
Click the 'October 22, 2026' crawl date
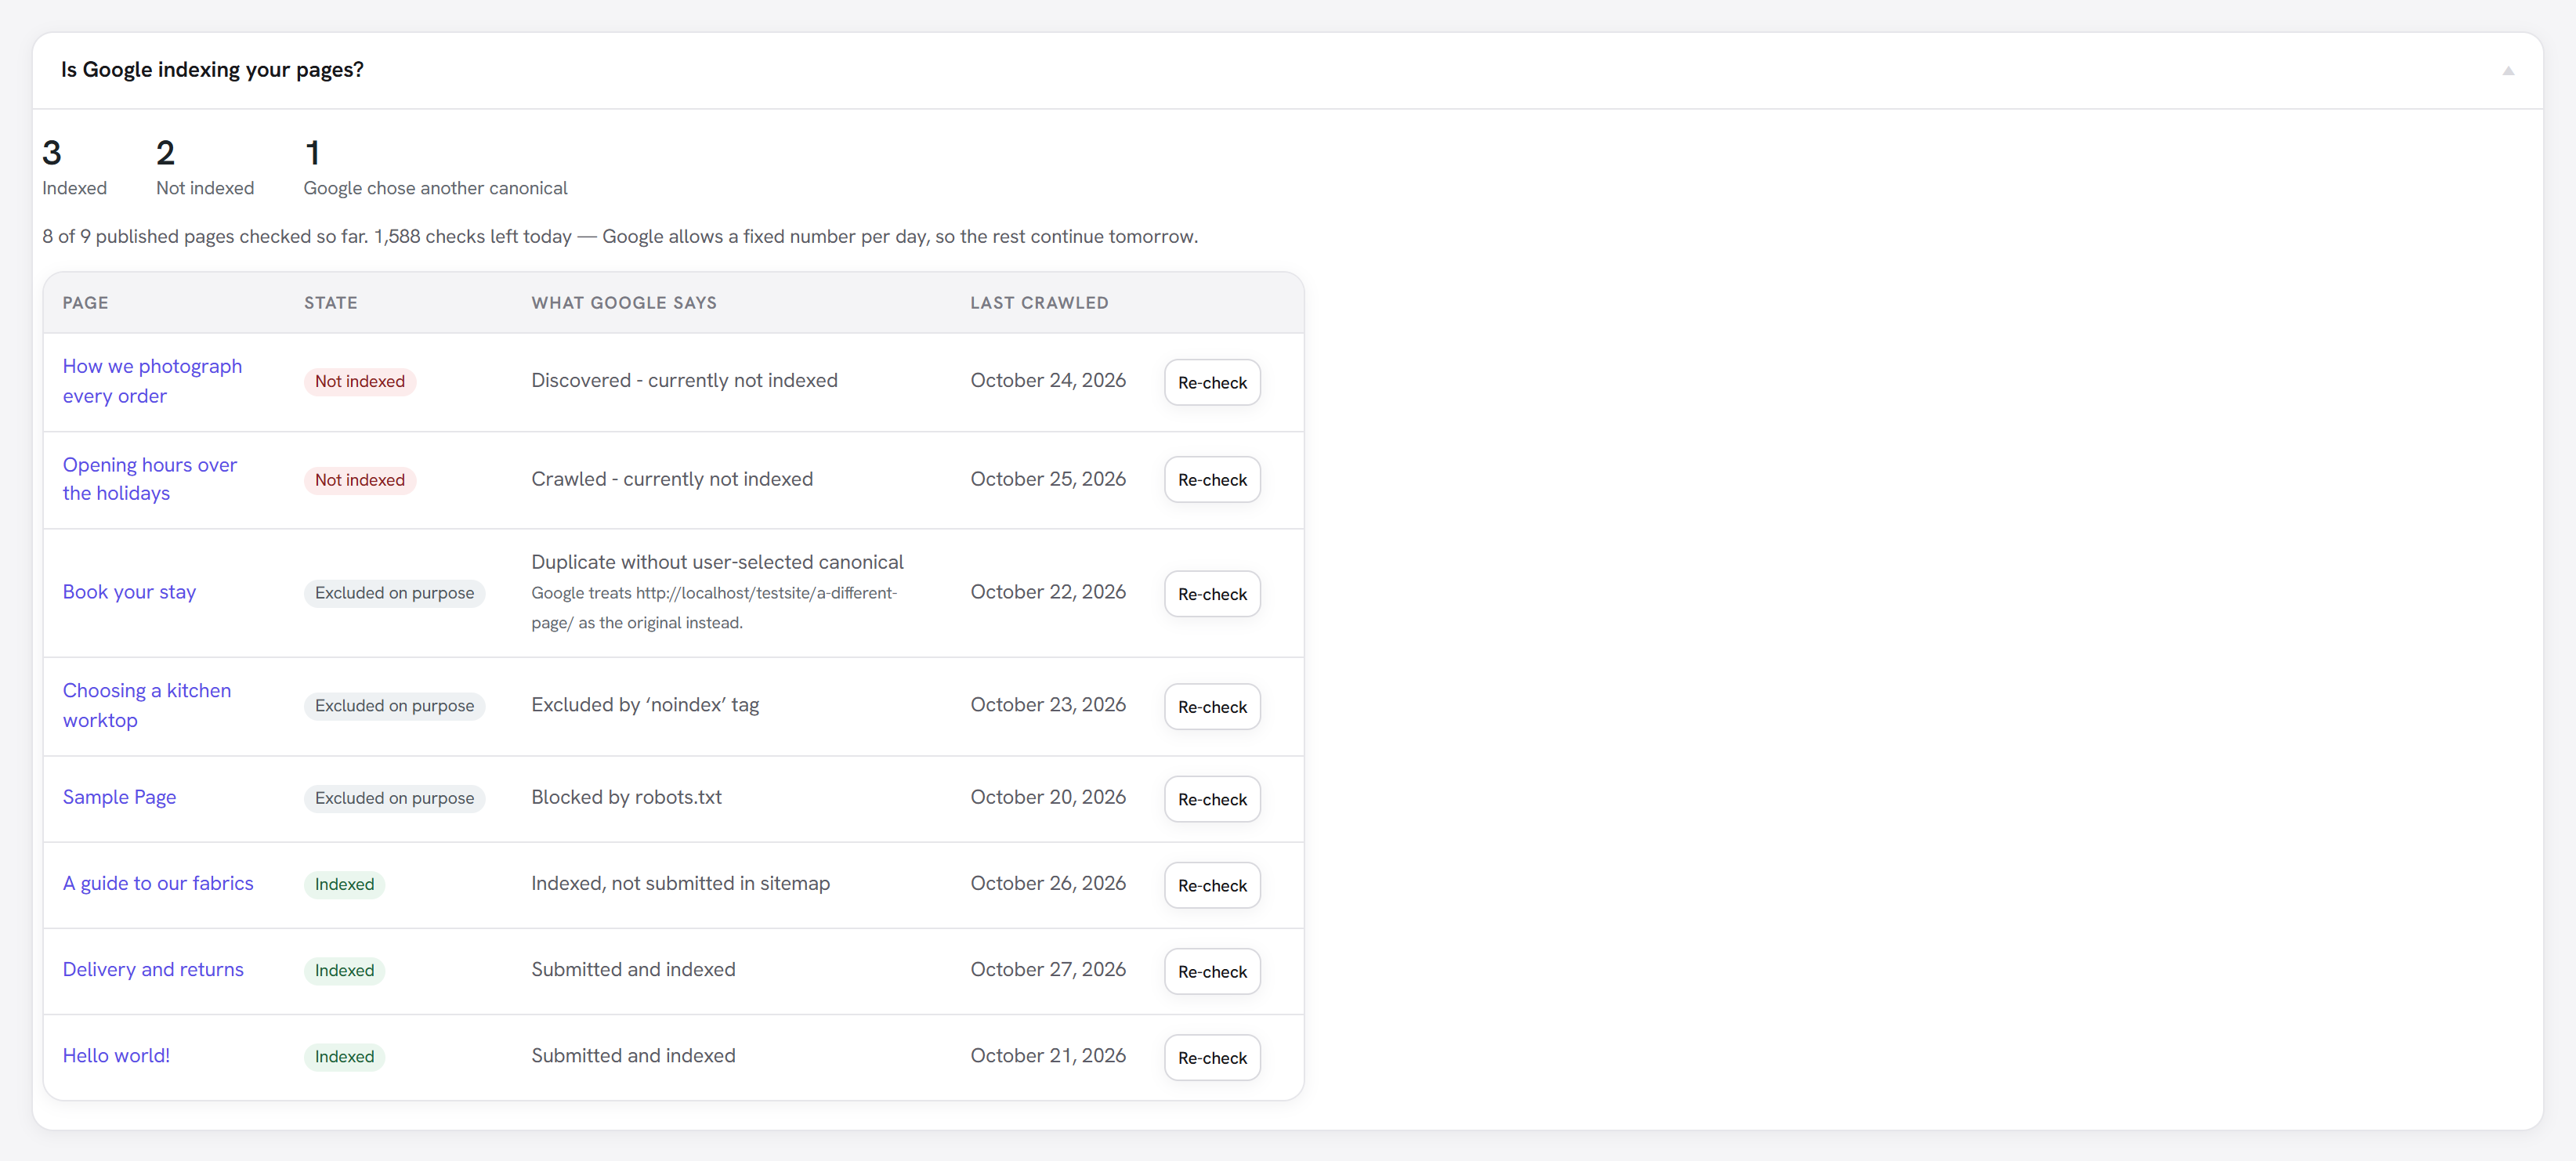tap(1048, 592)
